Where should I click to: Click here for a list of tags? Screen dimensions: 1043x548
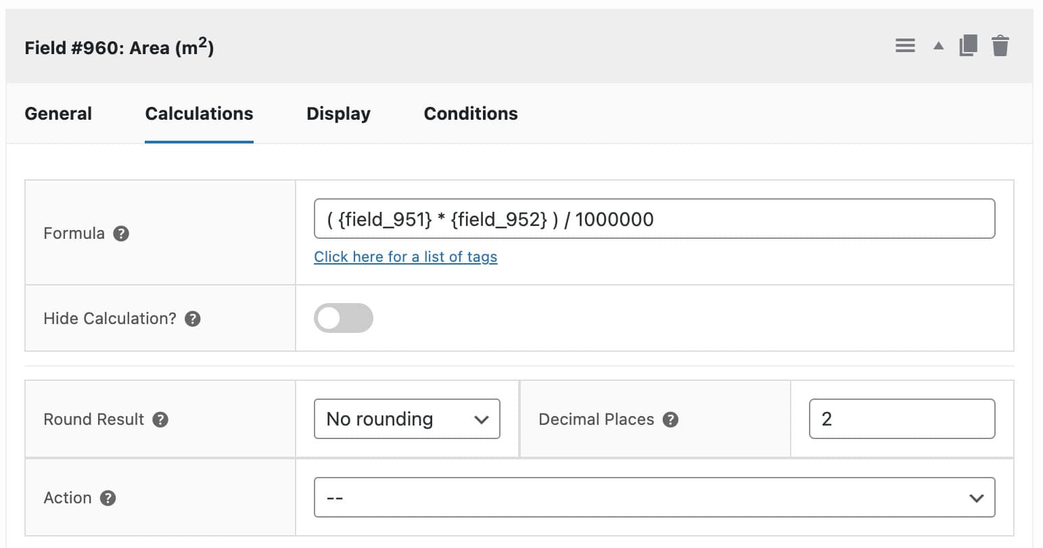(405, 257)
